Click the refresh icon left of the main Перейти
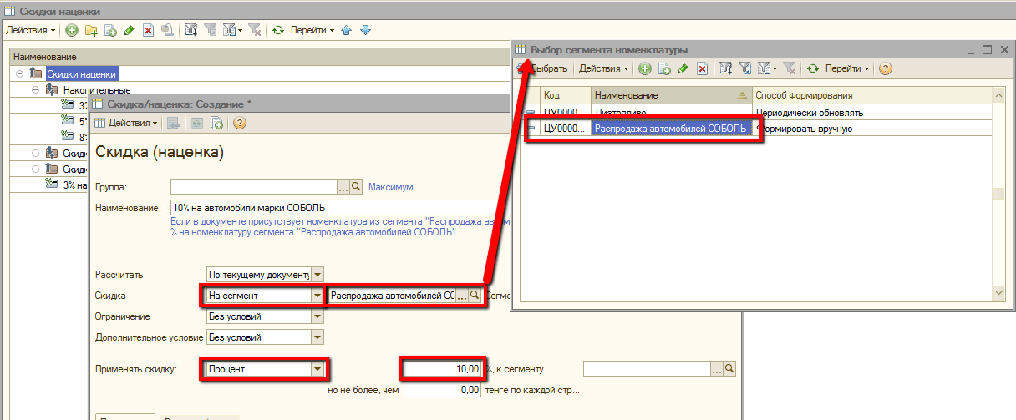This screenshot has width=1016, height=420. (278, 30)
